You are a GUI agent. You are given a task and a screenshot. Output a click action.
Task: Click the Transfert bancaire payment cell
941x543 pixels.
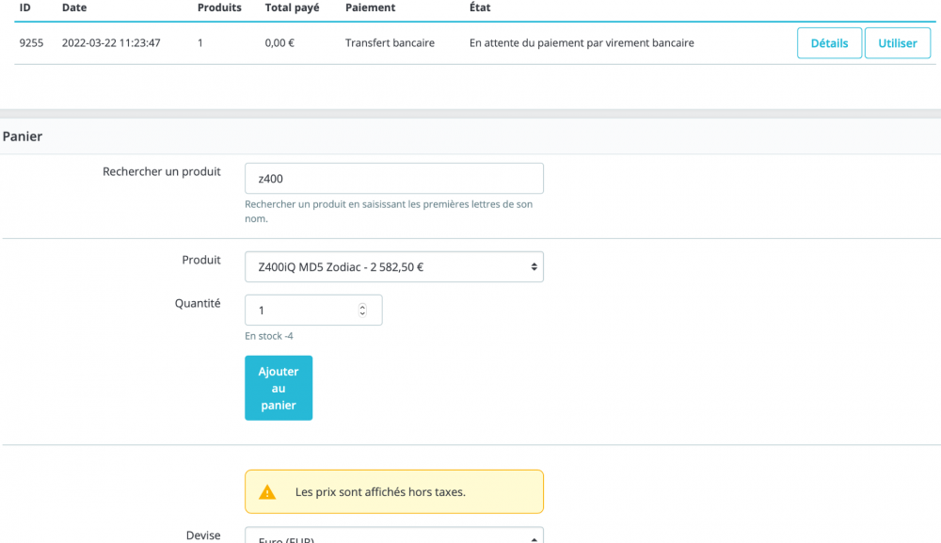(390, 43)
